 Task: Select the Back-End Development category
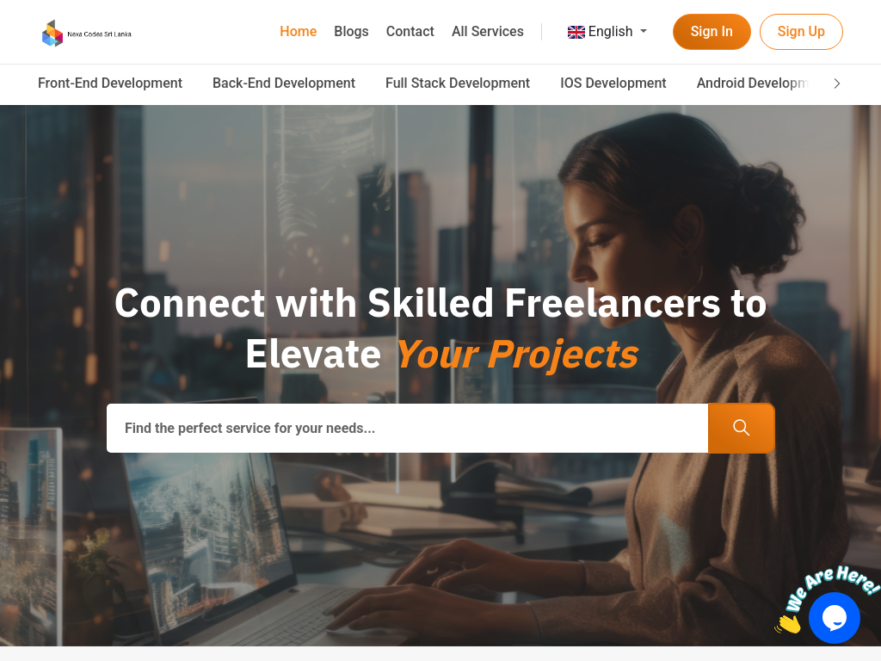pyautogui.click(x=284, y=83)
